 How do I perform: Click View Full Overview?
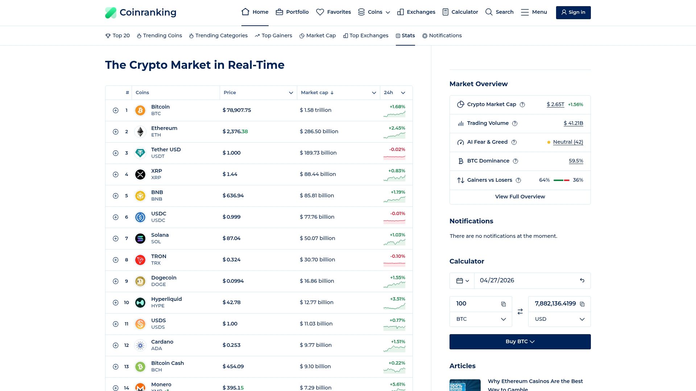tap(520, 197)
